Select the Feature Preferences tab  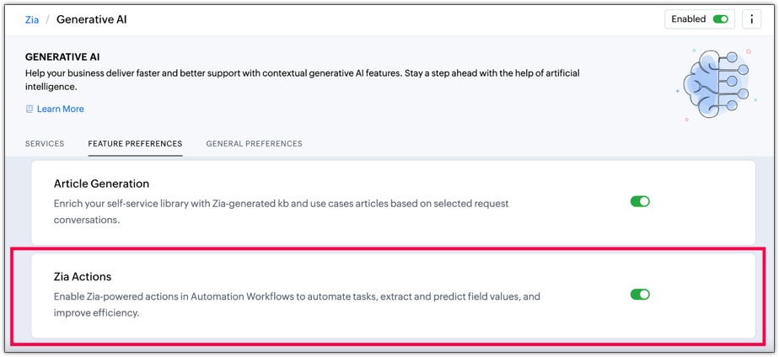point(135,144)
